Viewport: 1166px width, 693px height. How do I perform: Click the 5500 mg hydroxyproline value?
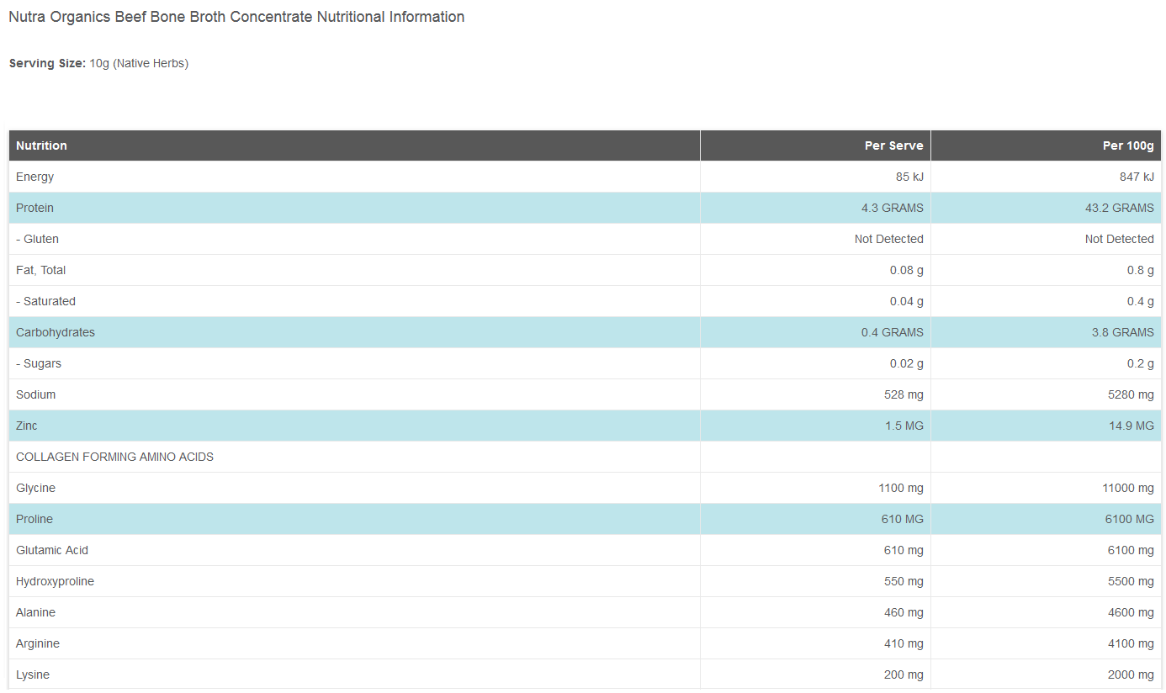click(x=1132, y=581)
